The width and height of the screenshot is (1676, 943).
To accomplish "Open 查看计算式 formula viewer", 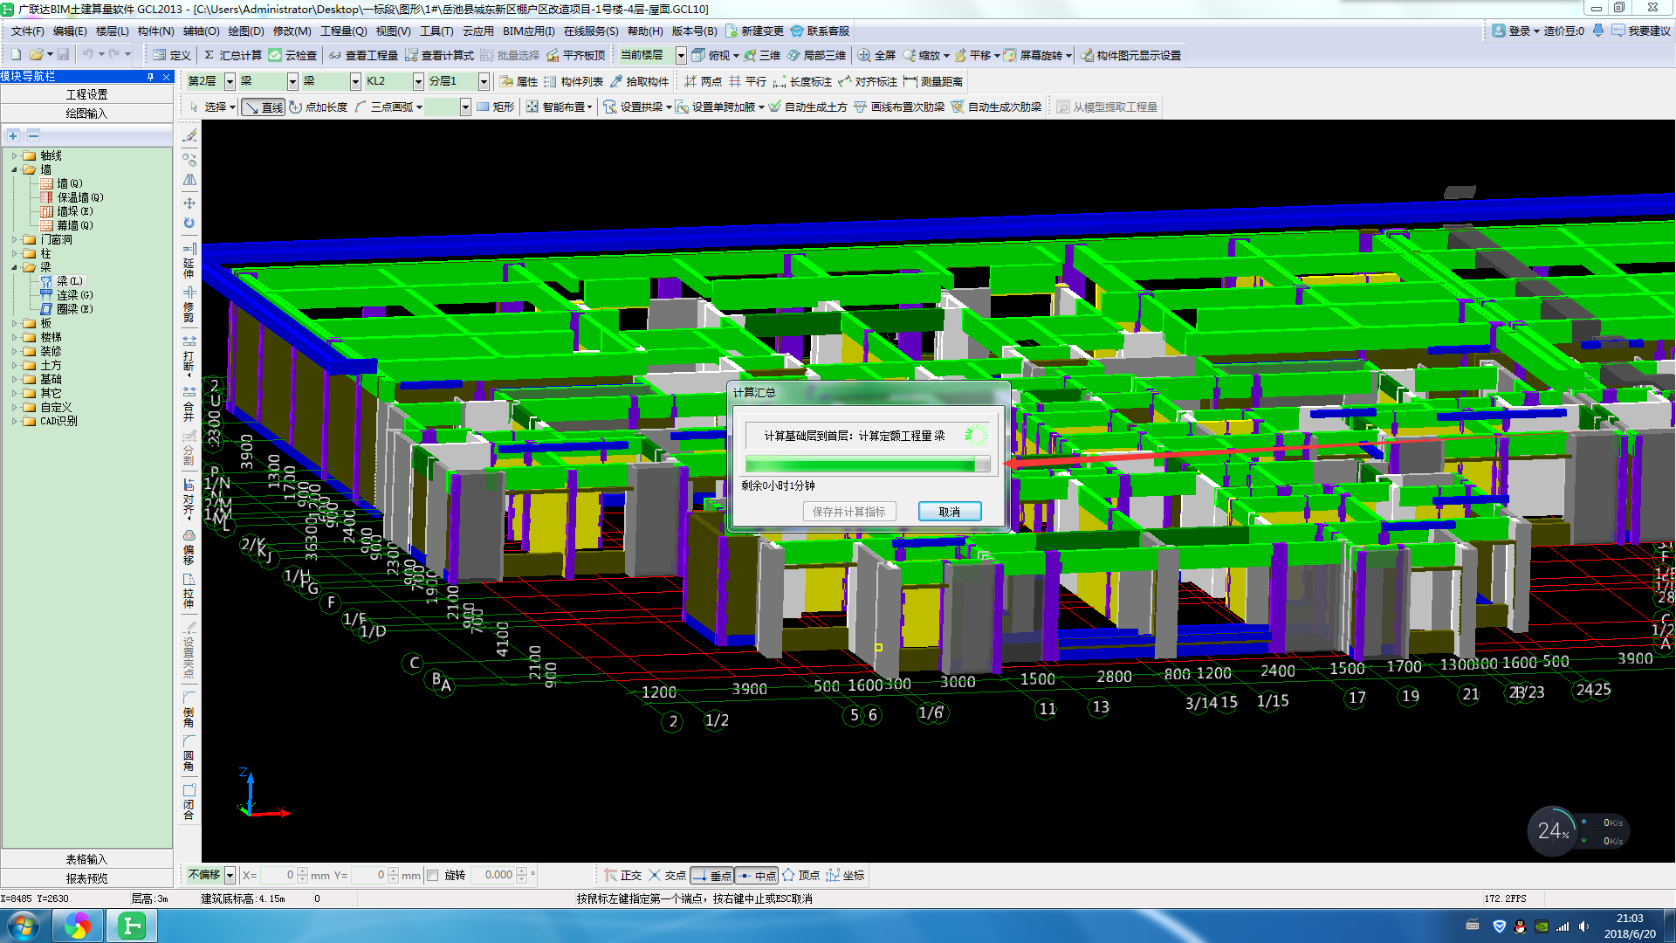I will coord(439,55).
